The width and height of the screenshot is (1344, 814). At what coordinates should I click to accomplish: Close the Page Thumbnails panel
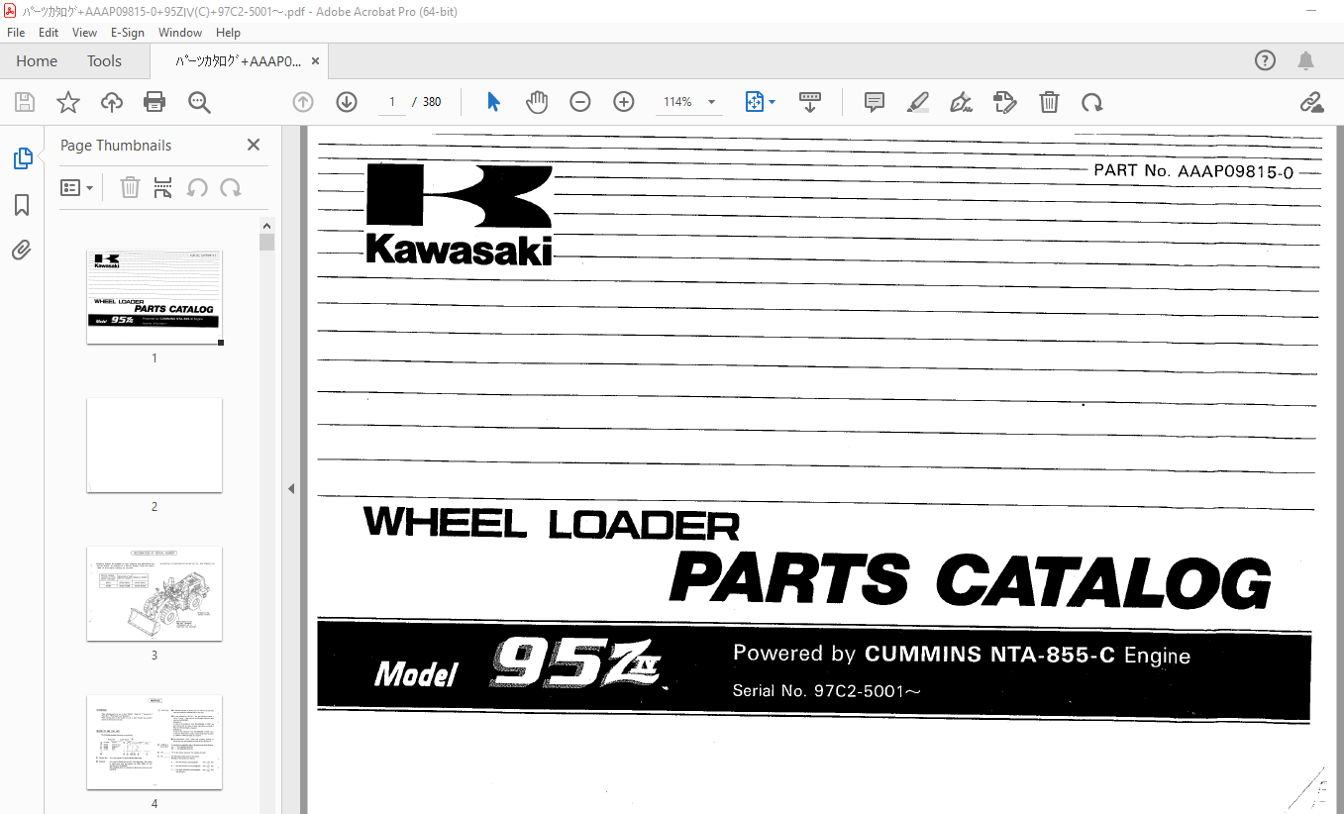pyautogui.click(x=254, y=145)
